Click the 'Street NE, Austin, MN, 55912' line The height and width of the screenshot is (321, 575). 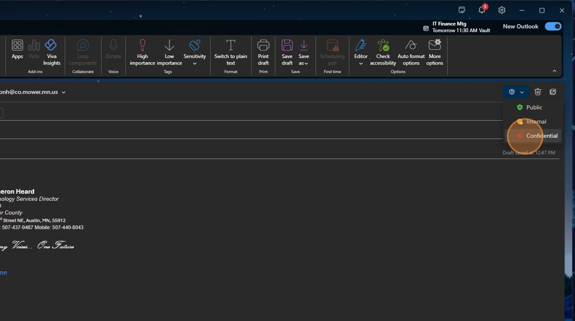pyautogui.click(x=34, y=220)
